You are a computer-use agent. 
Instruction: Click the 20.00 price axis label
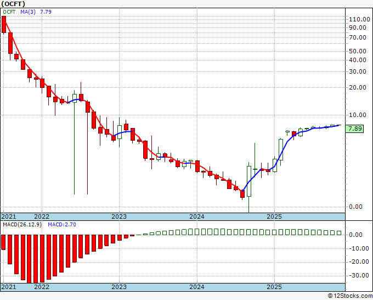pyautogui.click(x=358, y=87)
